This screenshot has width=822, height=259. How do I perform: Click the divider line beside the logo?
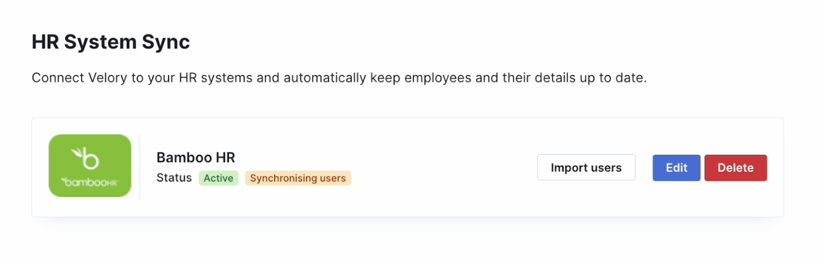point(140,167)
